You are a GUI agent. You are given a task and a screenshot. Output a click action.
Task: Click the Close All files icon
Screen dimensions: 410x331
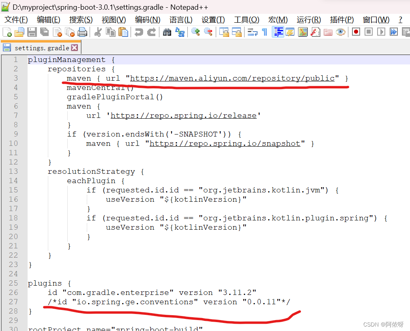(x=70, y=32)
